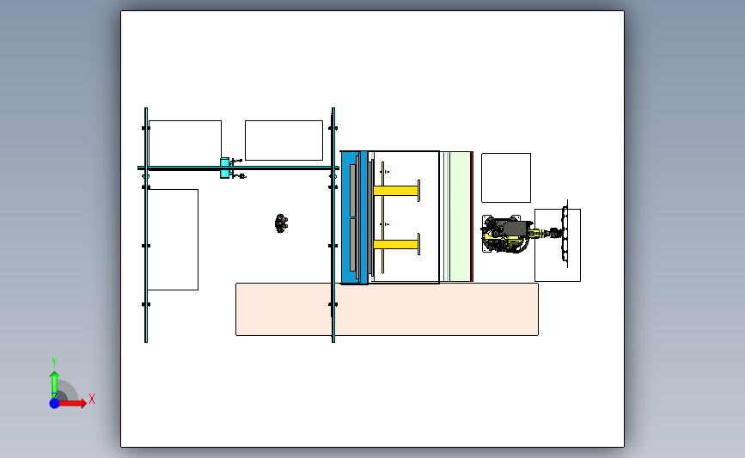Click the green Y axis arrow of triad
This screenshot has width=745, height=458.
[x=54, y=385]
